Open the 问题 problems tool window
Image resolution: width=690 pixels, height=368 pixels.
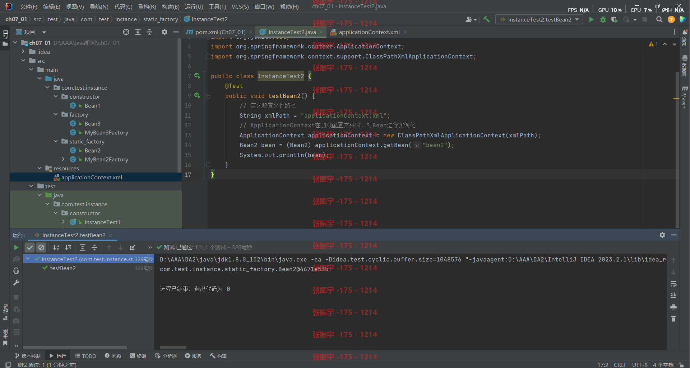coord(113,356)
